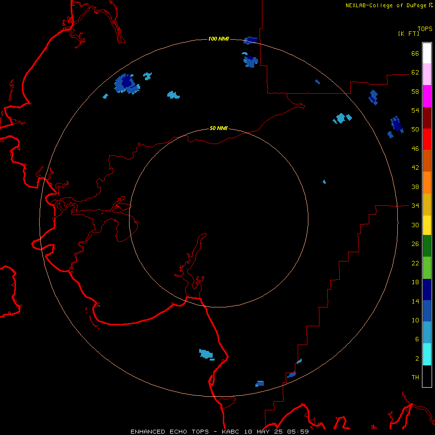
Task: Click the 'KABC' radar site identifier
Action: pyautogui.click(x=231, y=432)
